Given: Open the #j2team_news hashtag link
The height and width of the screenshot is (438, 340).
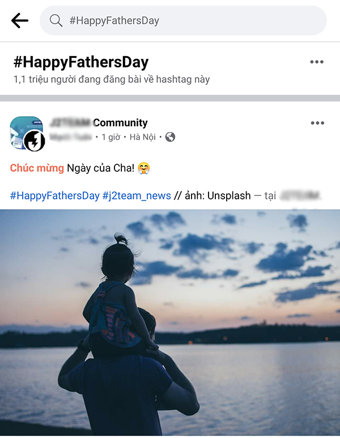Looking at the screenshot, I should [137, 195].
